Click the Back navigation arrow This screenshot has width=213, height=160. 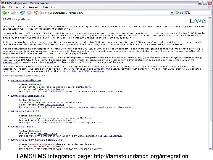tap(4, 13)
